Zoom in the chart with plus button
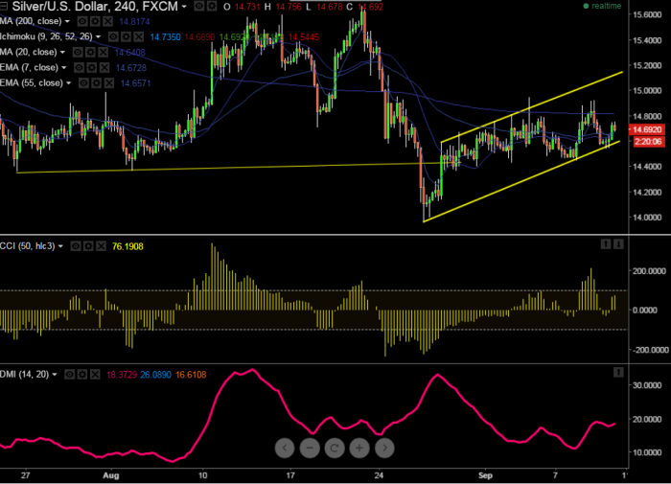The width and height of the screenshot is (671, 484). (359, 448)
